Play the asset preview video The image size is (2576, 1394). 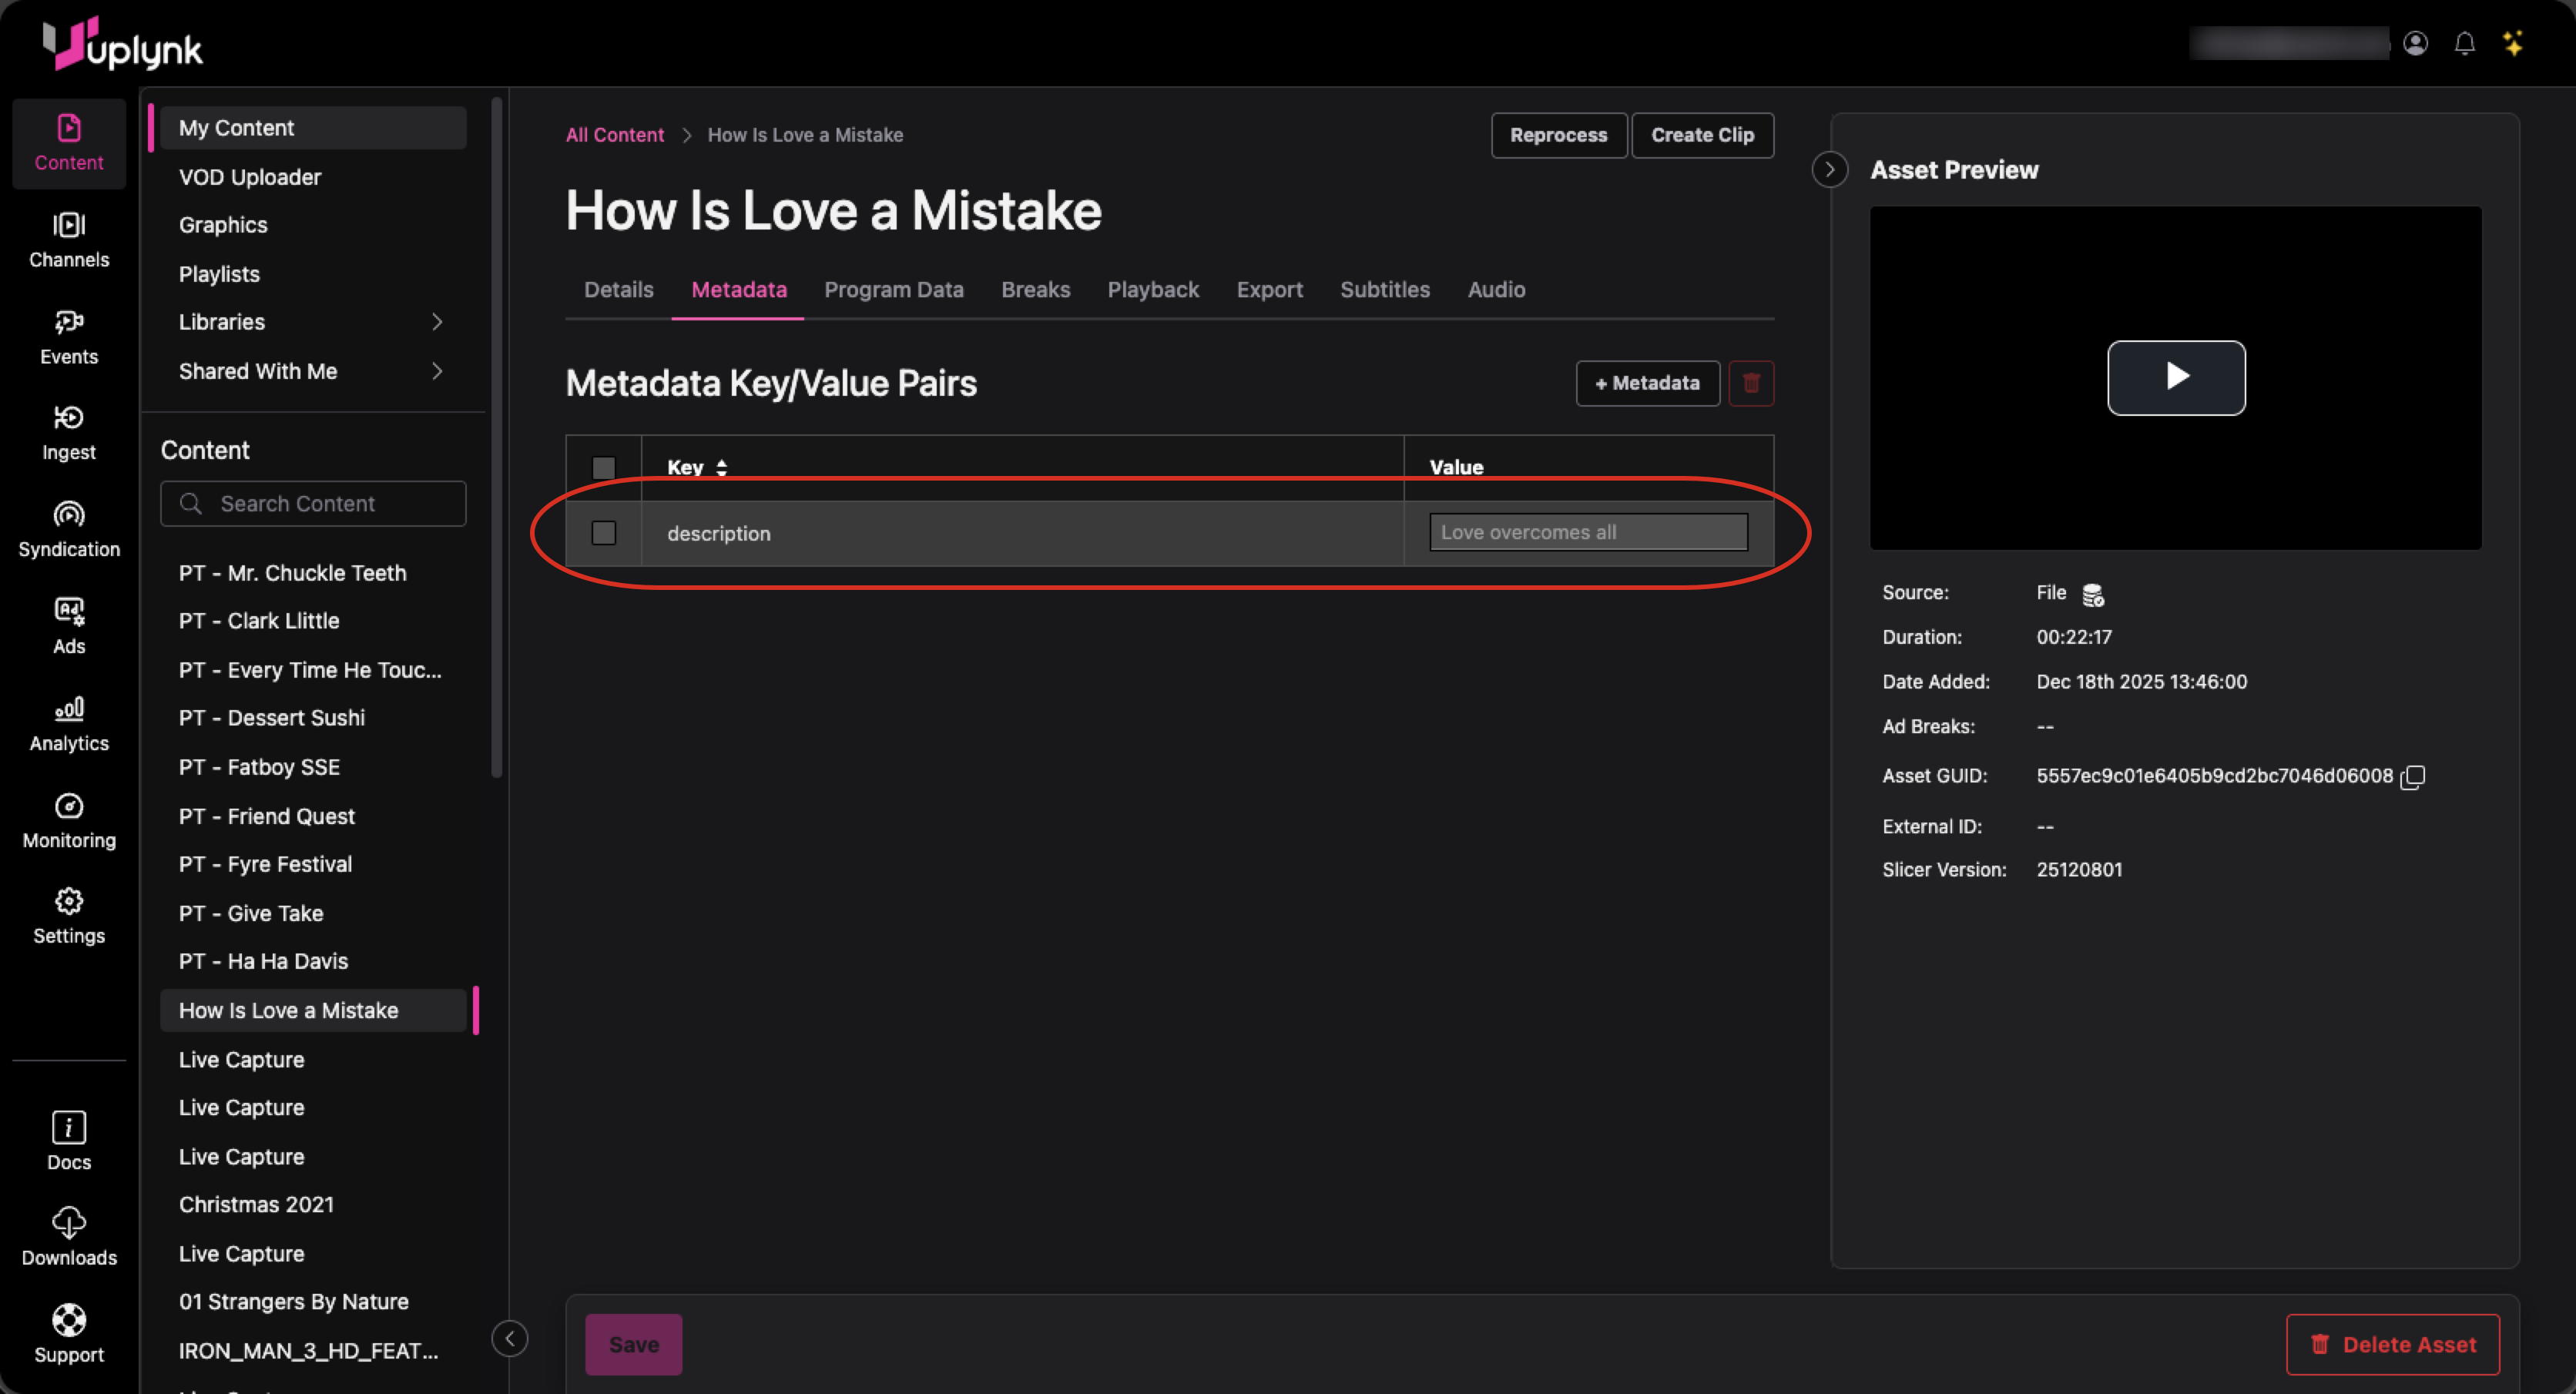2176,377
